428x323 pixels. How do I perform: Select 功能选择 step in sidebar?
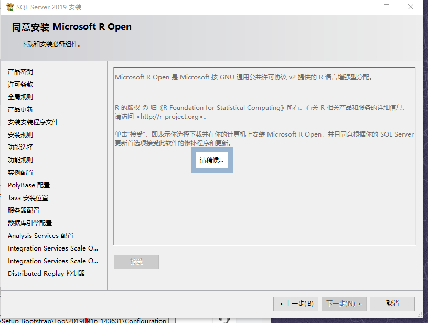20,147
